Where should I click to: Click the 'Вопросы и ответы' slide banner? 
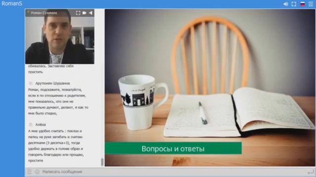pos(173,148)
